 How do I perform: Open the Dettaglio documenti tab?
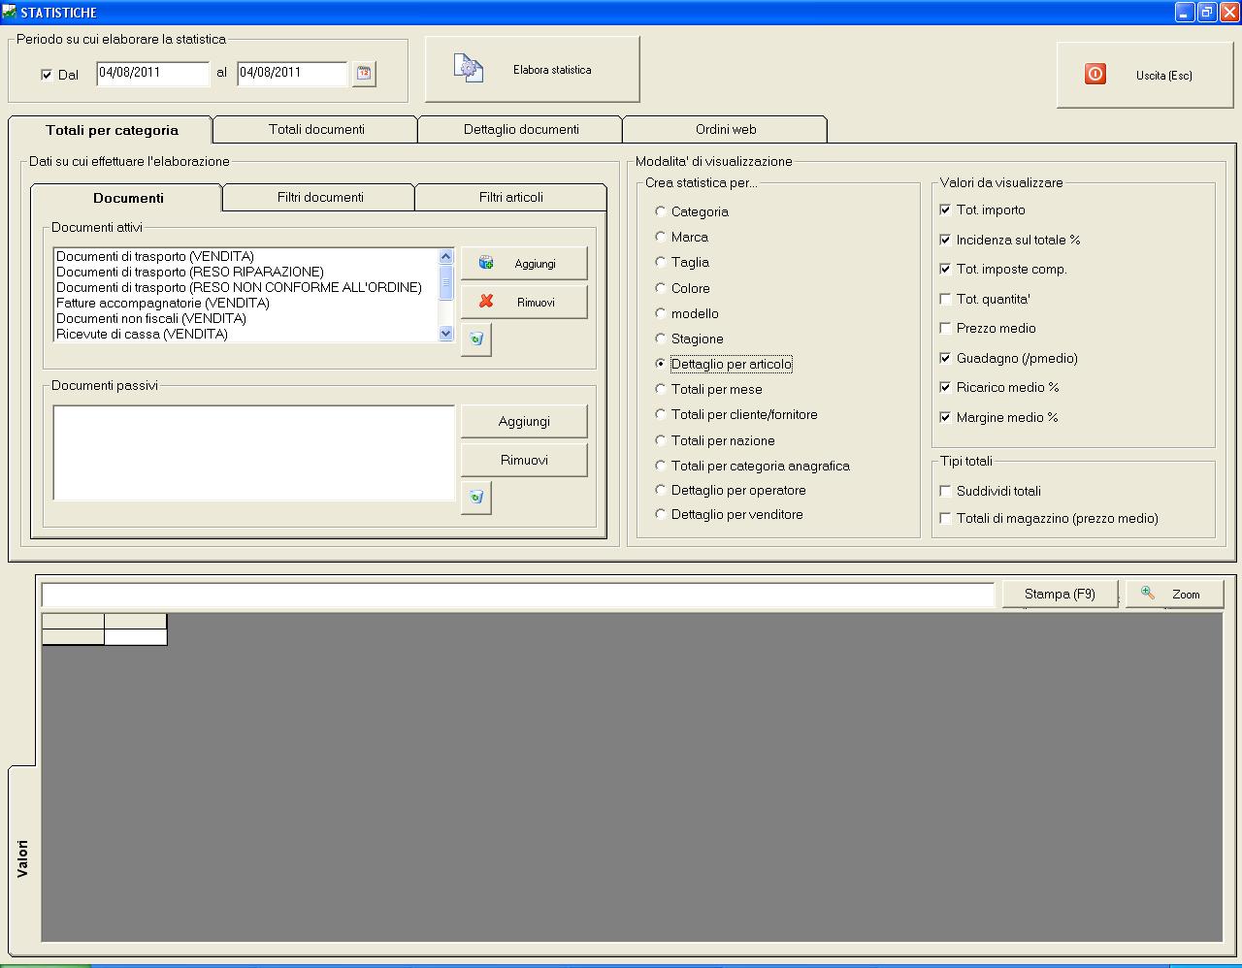521,129
